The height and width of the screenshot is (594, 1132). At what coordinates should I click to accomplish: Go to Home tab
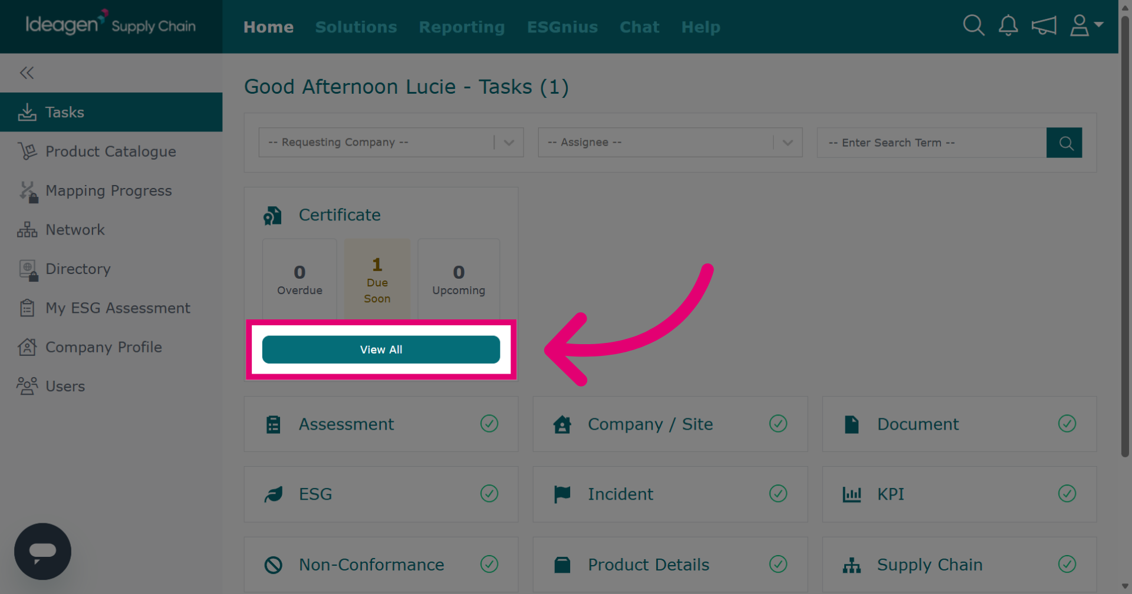pyautogui.click(x=268, y=27)
